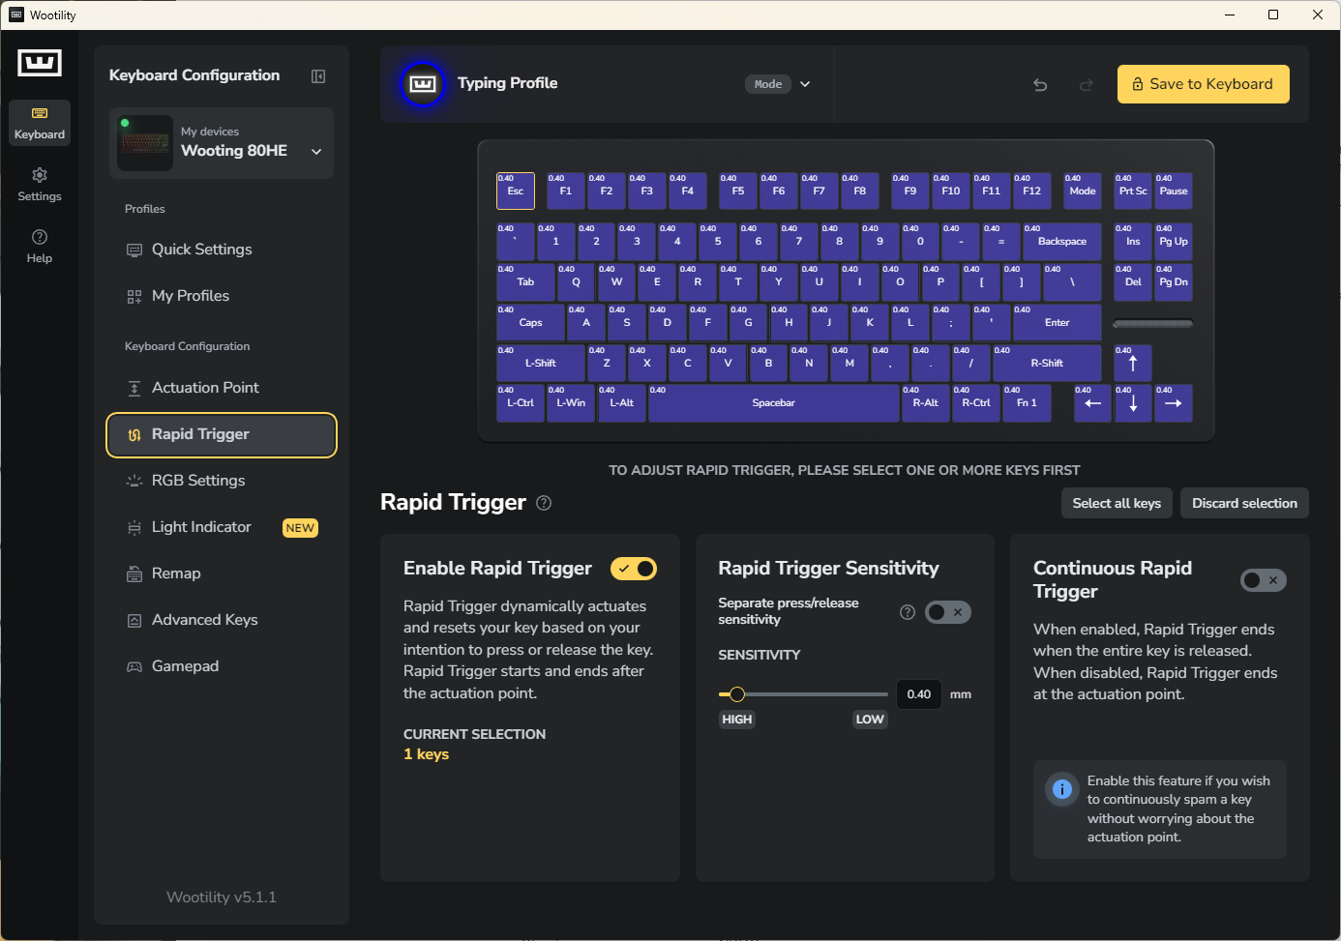
Task: Select the right arrow key
Action: 1174,403
